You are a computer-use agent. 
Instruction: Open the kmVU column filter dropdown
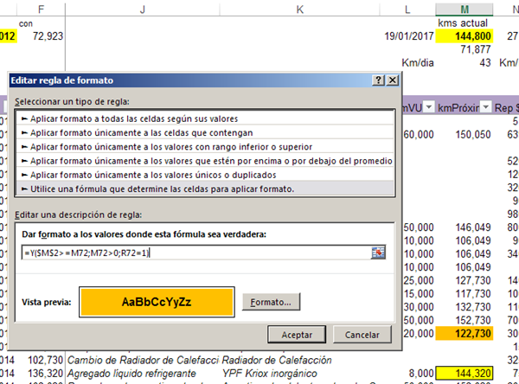coord(429,107)
